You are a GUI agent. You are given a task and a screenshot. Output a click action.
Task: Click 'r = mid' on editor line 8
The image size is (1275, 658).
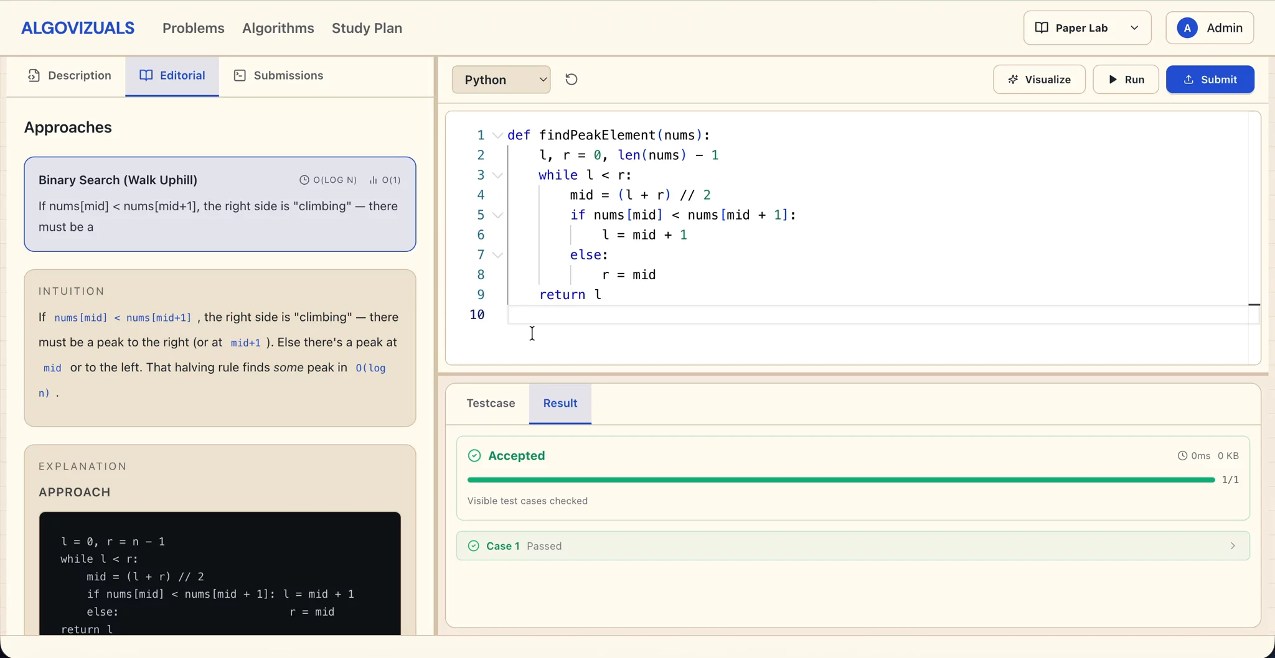[629, 275]
